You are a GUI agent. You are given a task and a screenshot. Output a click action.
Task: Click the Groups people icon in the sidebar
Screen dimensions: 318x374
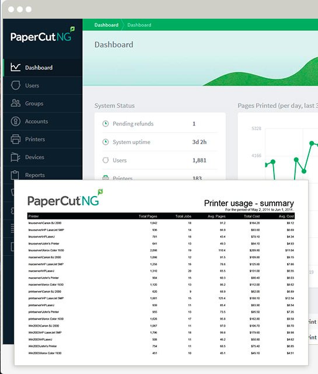[16, 103]
